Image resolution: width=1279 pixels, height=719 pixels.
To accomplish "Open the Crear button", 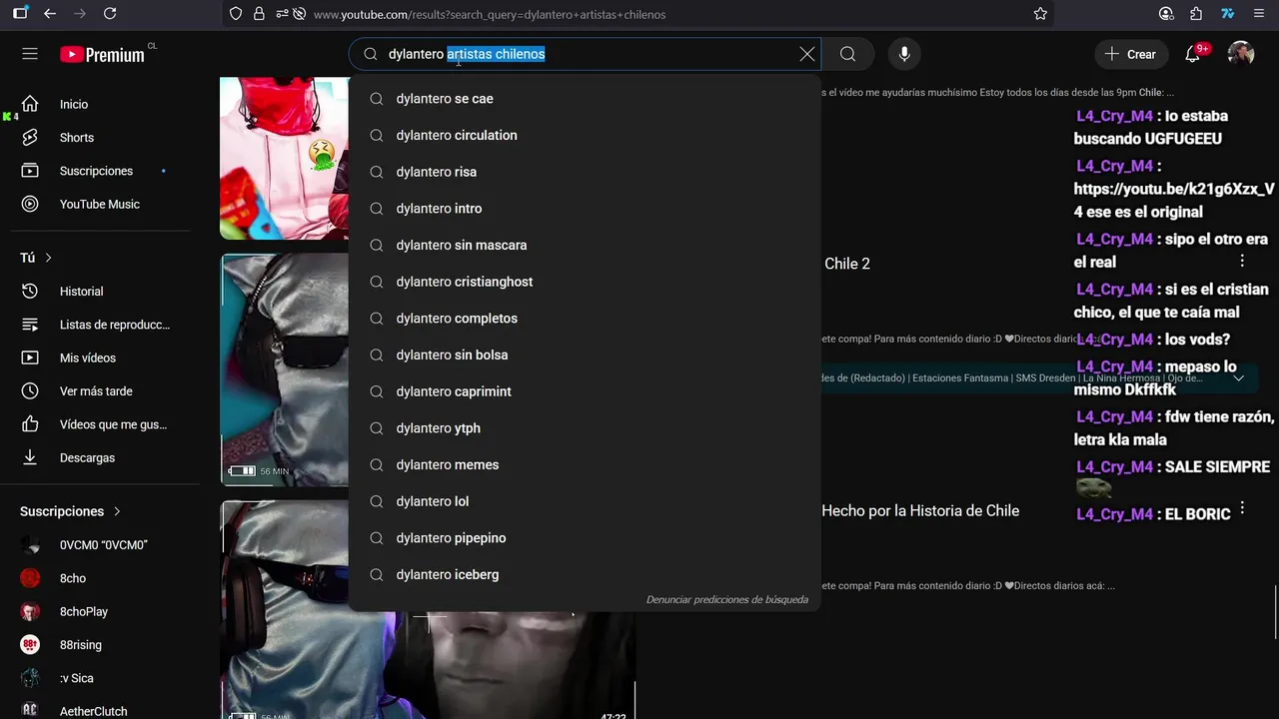I will tap(1131, 54).
